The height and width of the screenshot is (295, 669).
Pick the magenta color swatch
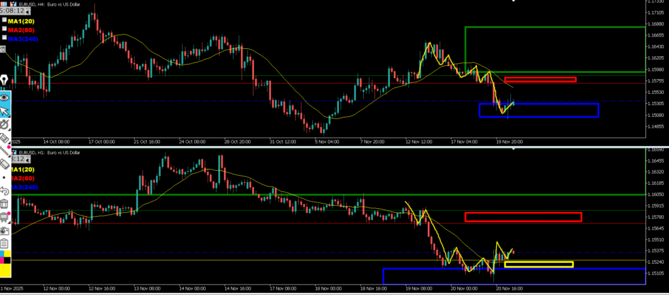[2, 260]
